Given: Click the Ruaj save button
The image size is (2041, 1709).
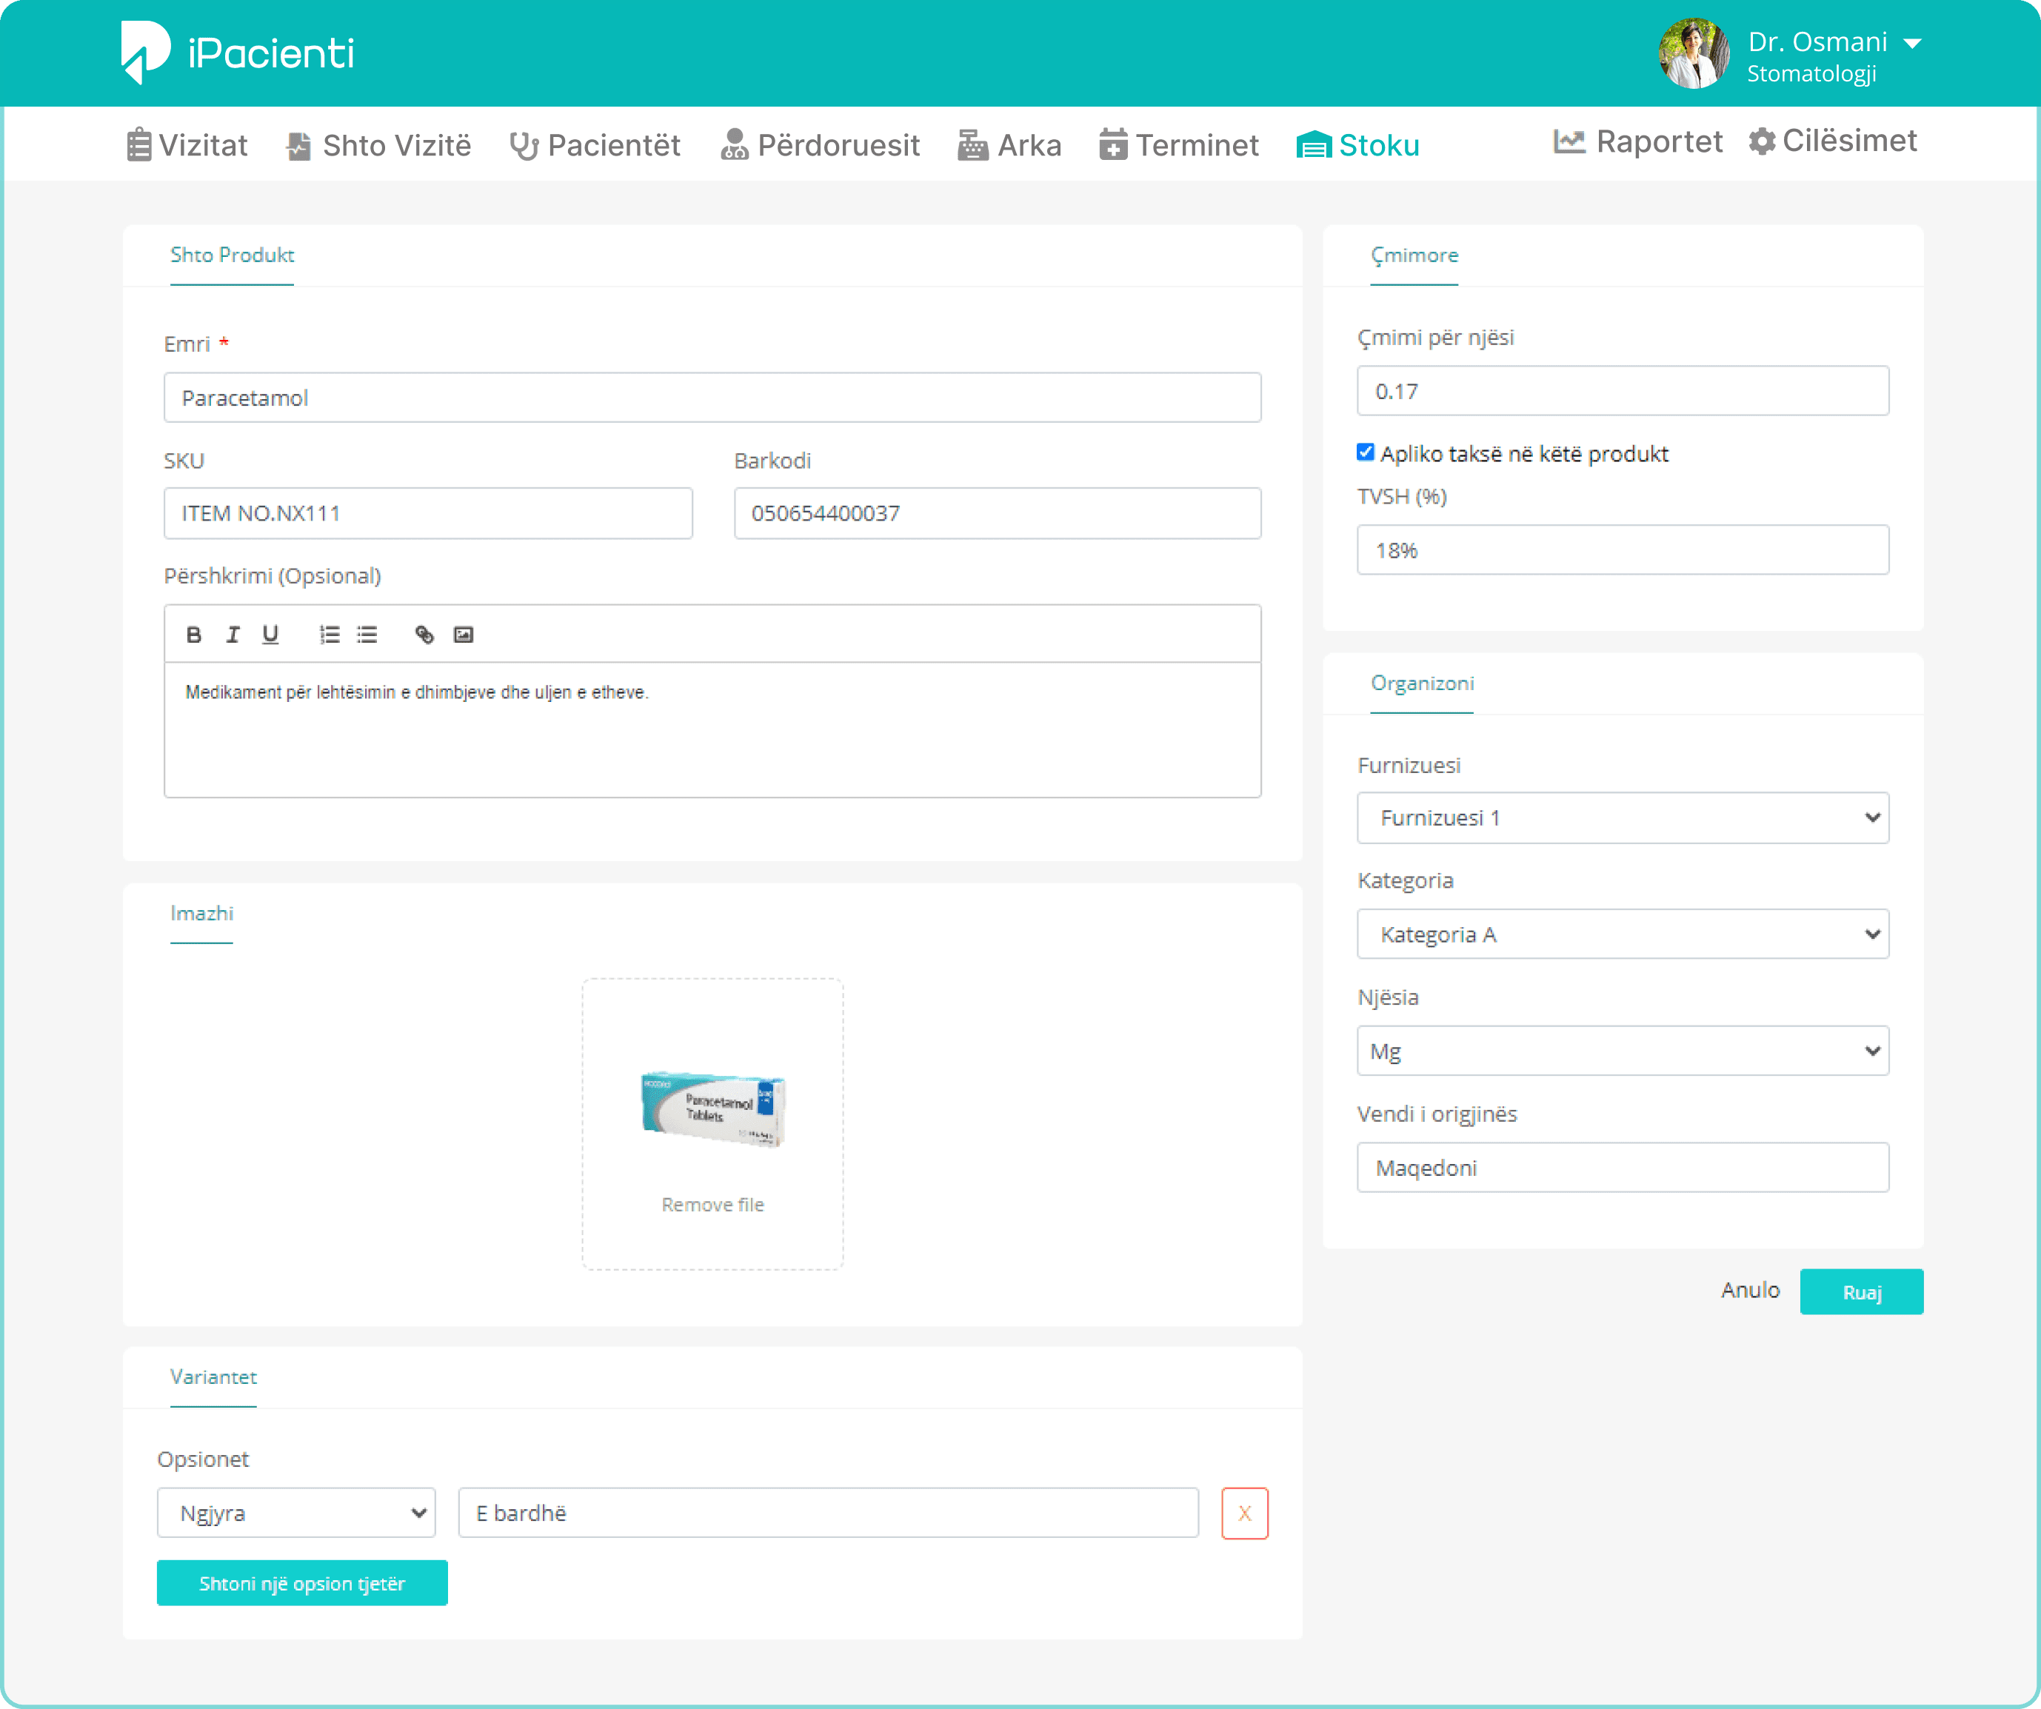Looking at the screenshot, I should [x=1860, y=1290].
